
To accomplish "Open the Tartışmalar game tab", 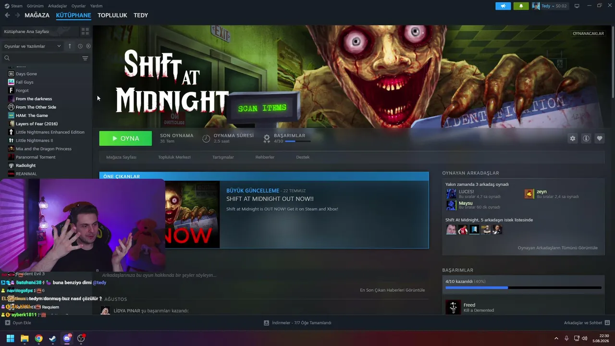I will coord(223,157).
